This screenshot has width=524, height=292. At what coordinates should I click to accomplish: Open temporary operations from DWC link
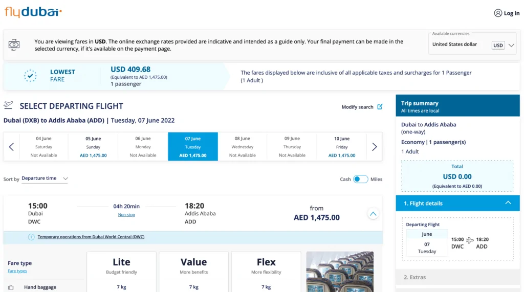[91, 237]
